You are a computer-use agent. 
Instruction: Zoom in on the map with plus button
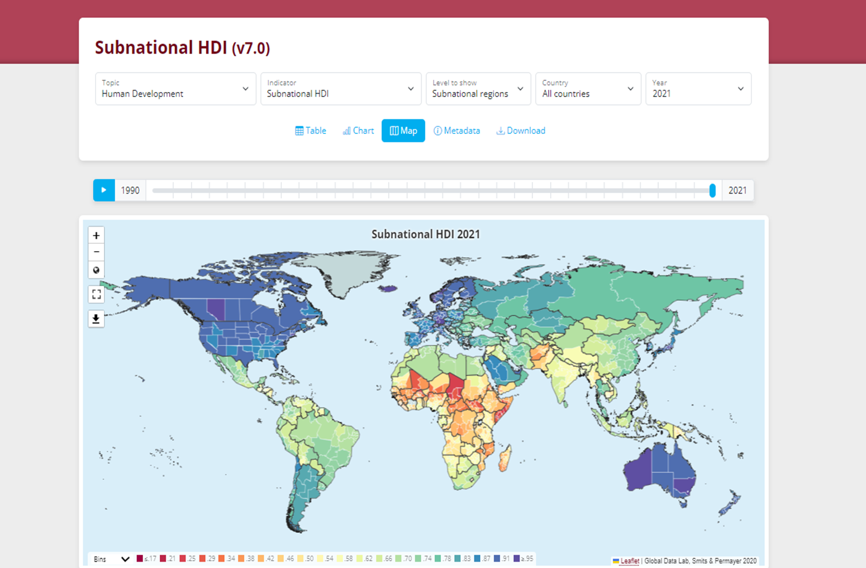pos(96,235)
